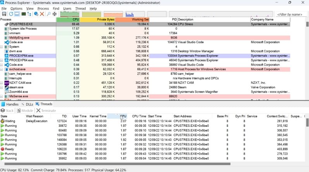309x172 pixels.
Task: Select the MsMpEng.exe process row
Action: (x=145, y=38)
